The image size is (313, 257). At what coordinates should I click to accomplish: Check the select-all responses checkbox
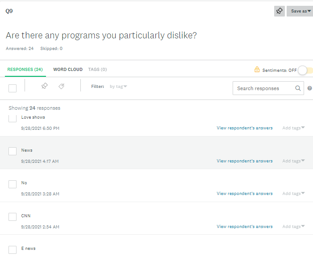[13, 88]
